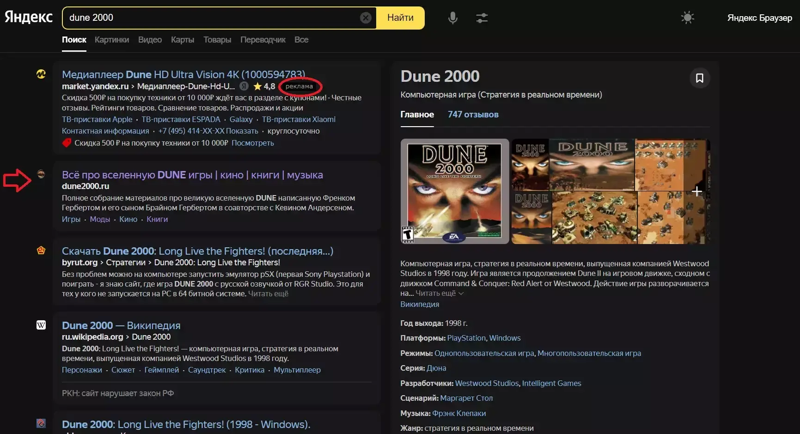
Task: Open the Сюжет Wikipedia sitelink
Action: 123,370
